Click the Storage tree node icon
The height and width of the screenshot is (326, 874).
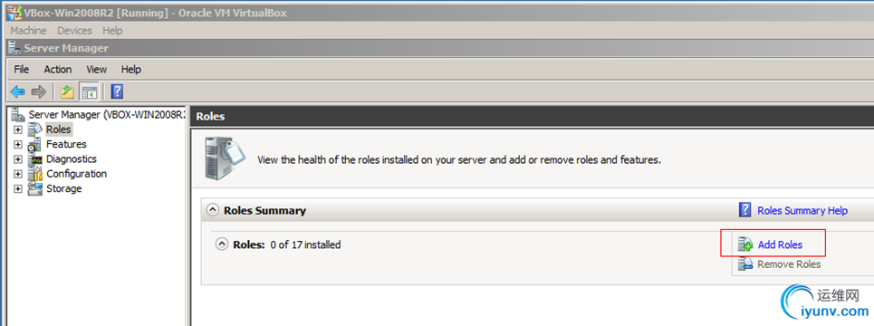click(x=34, y=189)
